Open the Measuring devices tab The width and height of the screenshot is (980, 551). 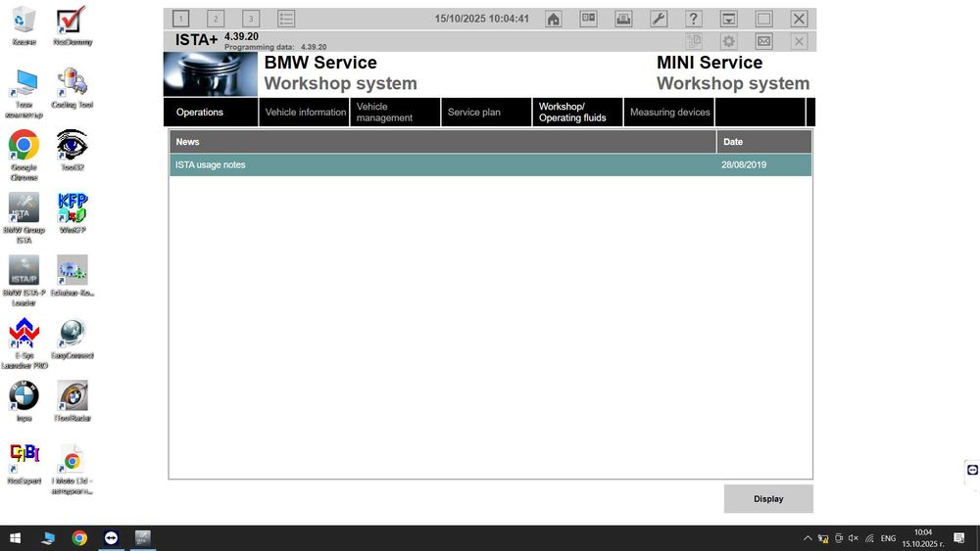(668, 113)
